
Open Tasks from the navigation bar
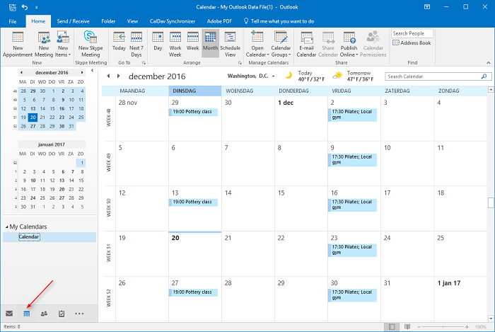62,313
